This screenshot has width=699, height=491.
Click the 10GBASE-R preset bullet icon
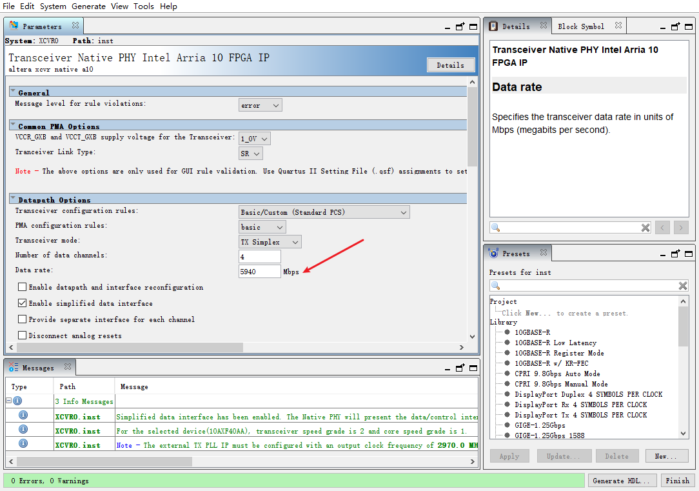[507, 332]
